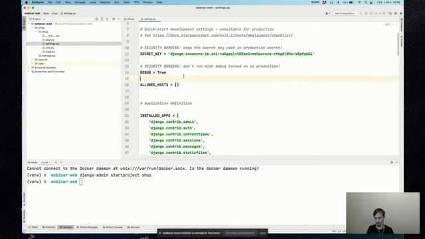Open the TODO tool window
Screen dimensions: 425x239
pos(33,227)
